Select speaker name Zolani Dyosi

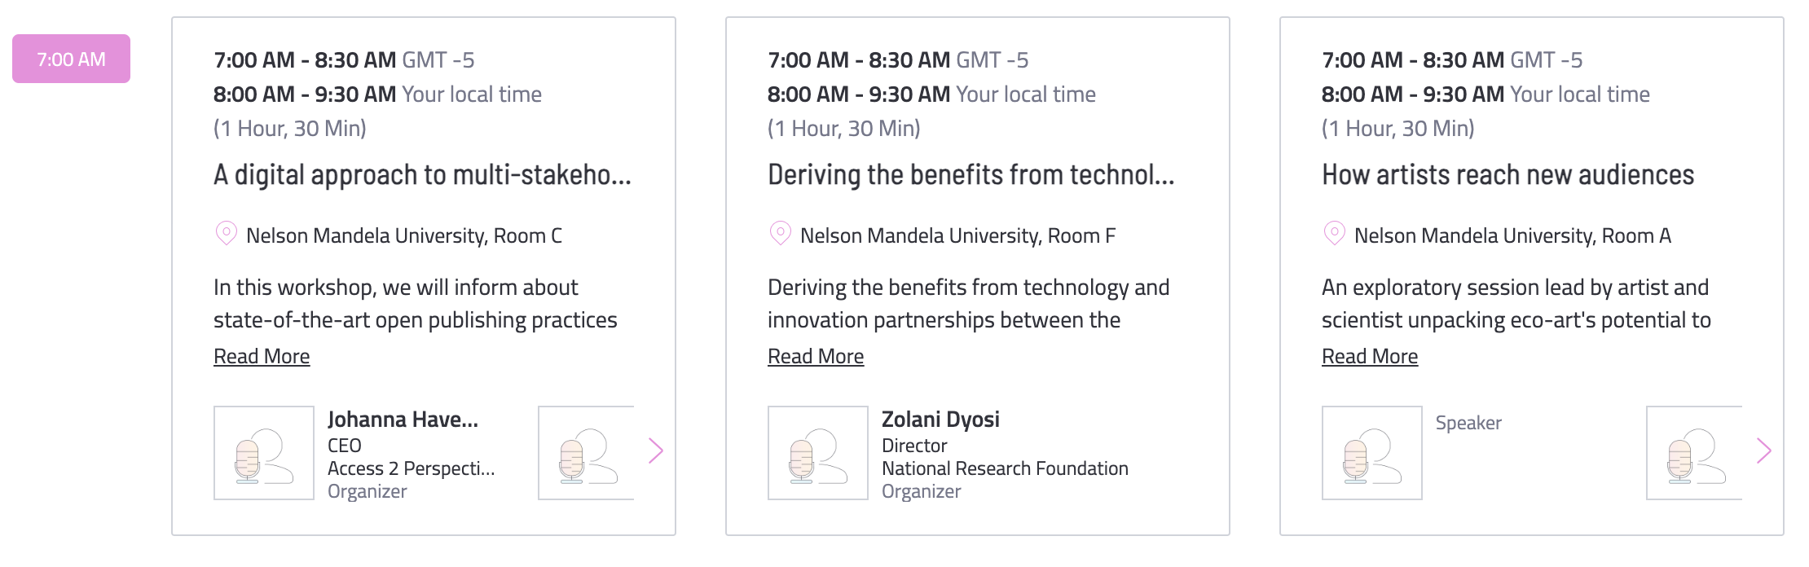pos(940,420)
